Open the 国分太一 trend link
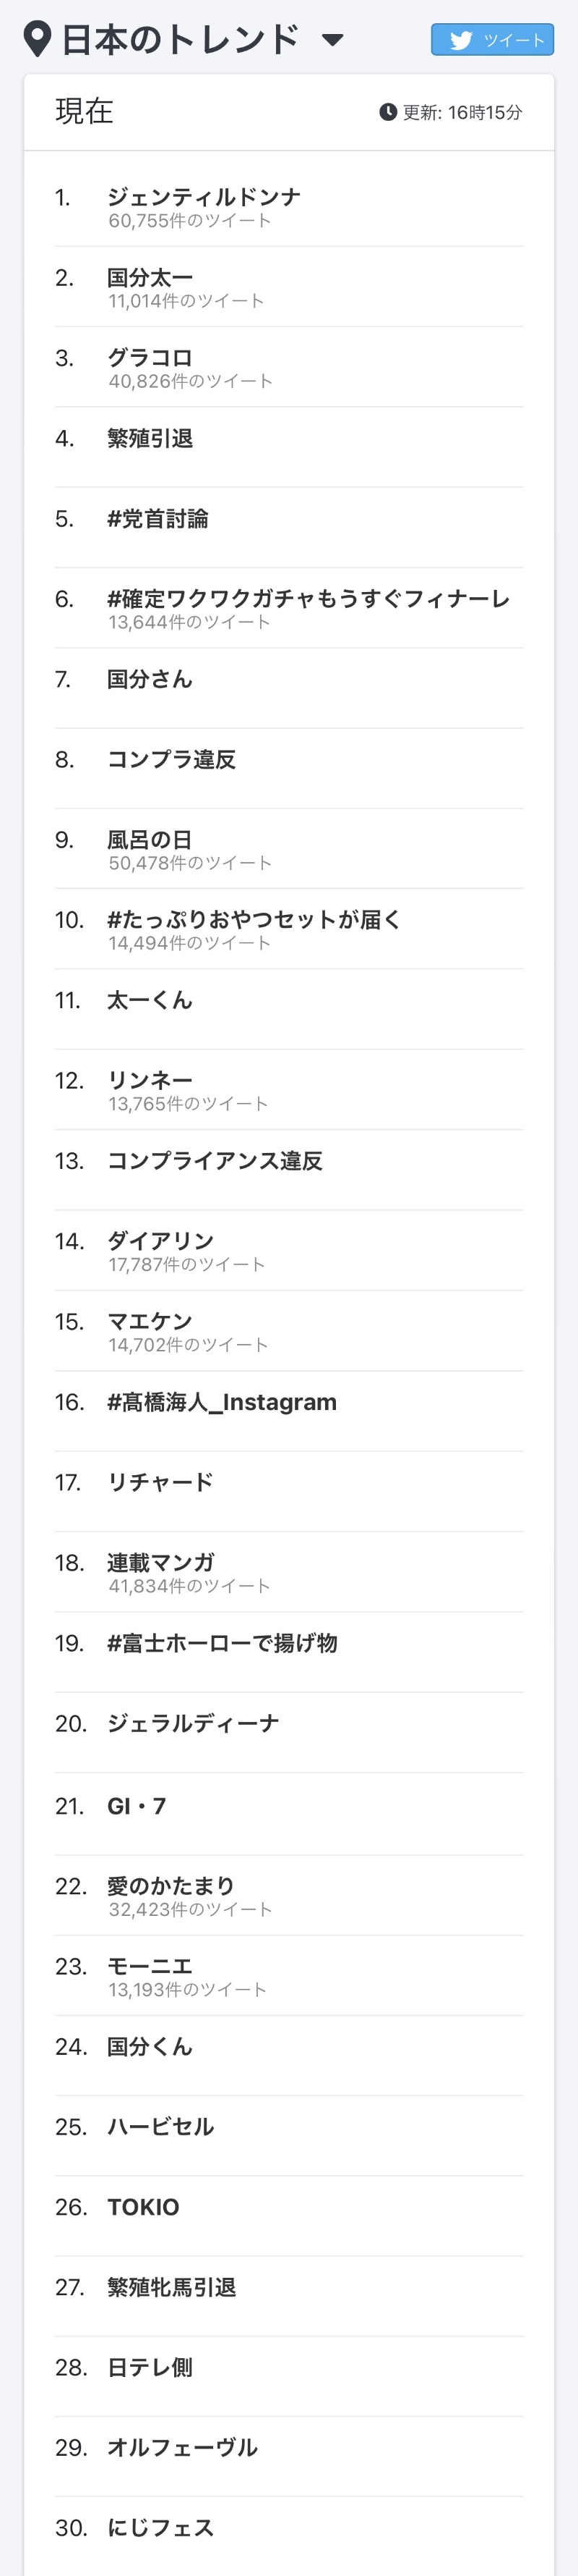 tap(150, 277)
